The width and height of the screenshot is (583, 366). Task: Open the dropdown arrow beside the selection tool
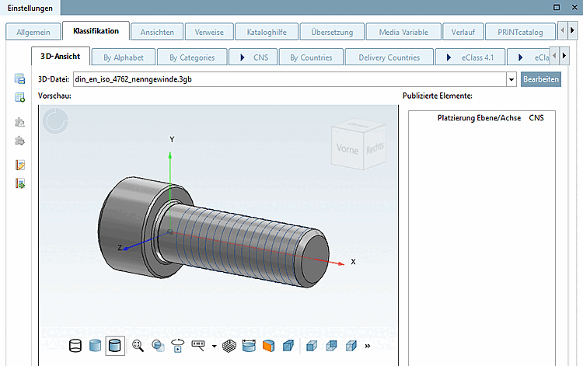214,345
